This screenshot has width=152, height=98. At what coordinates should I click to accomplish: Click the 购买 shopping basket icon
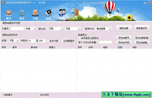22,14
